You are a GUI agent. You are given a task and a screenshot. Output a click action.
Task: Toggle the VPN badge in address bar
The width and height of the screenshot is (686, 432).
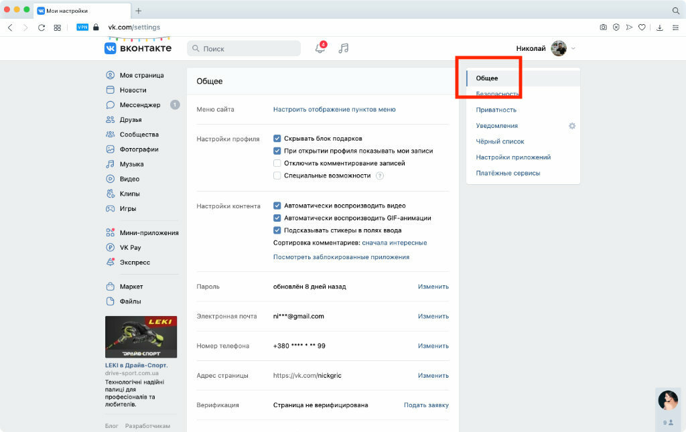tap(82, 27)
